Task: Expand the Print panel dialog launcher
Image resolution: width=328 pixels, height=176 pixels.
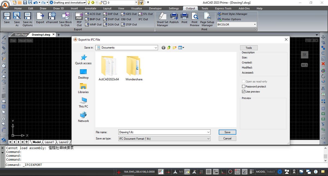Action: (x=255, y=29)
